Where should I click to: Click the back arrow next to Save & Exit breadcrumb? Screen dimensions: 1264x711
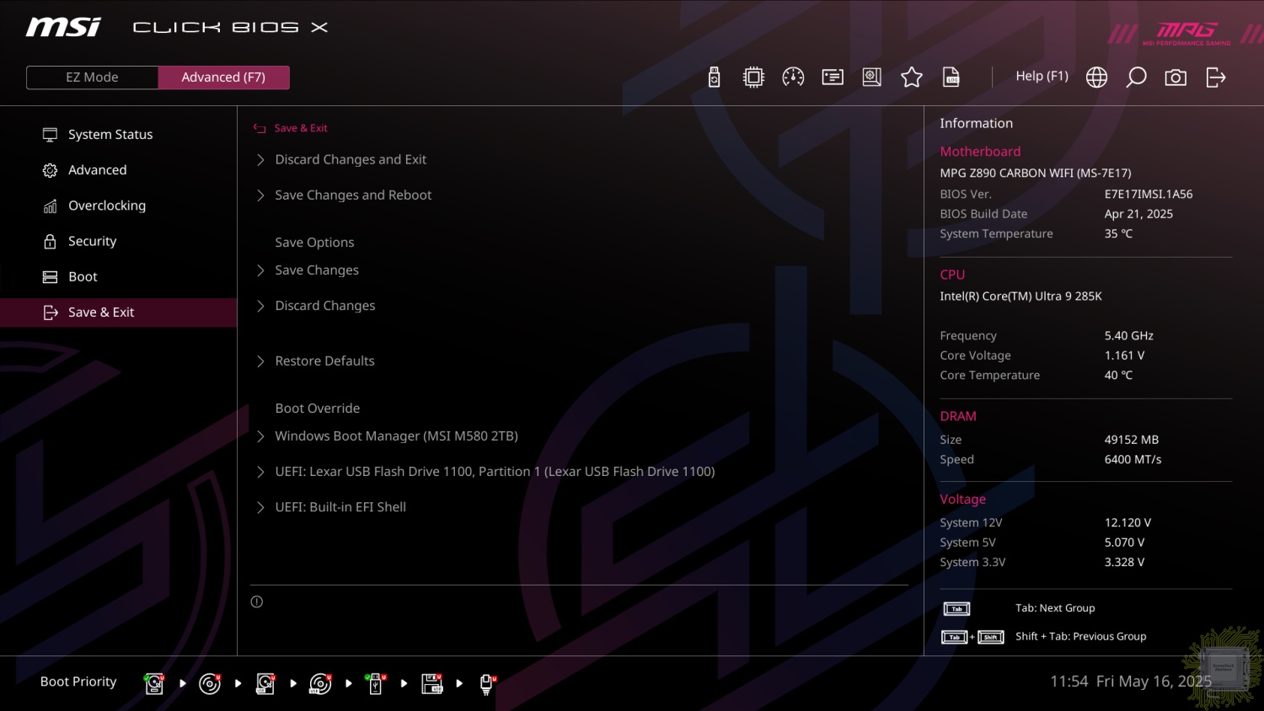click(x=260, y=128)
